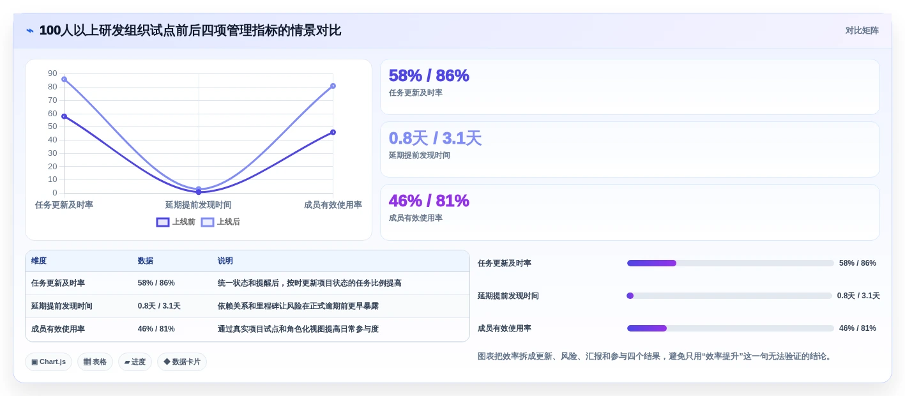Image resolution: width=905 pixels, height=396 pixels.
Task: Click the 46% / 81% data card
Action: pos(630,212)
